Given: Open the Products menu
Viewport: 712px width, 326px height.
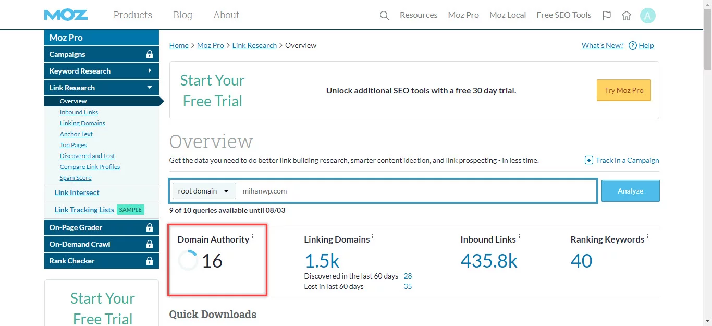Looking at the screenshot, I should [132, 15].
